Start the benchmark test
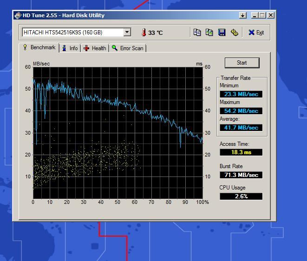 coord(242,63)
